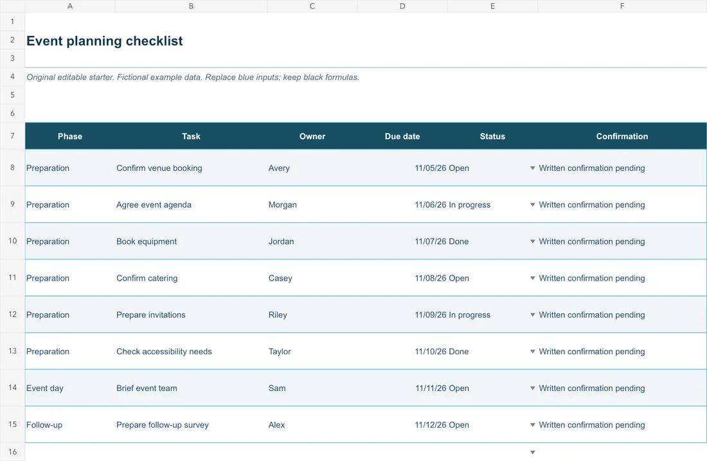Select row number 7
The height and width of the screenshot is (461, 707).
(x=12, y=135)
